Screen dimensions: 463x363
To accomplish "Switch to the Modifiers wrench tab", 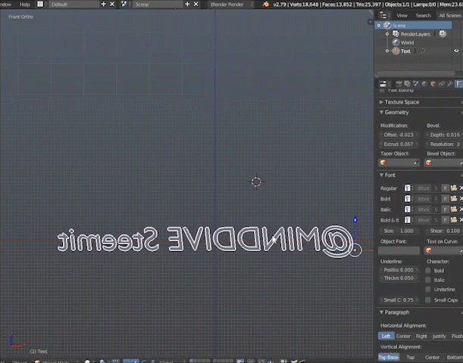I will (450, 84).
